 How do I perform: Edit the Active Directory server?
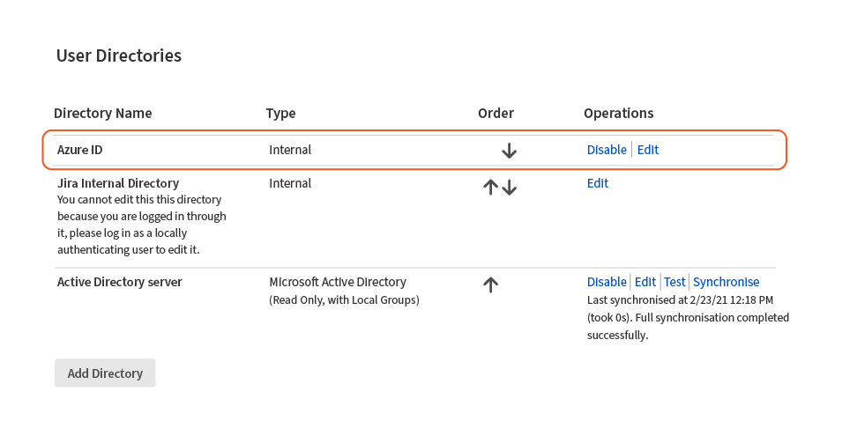(645, 282)
